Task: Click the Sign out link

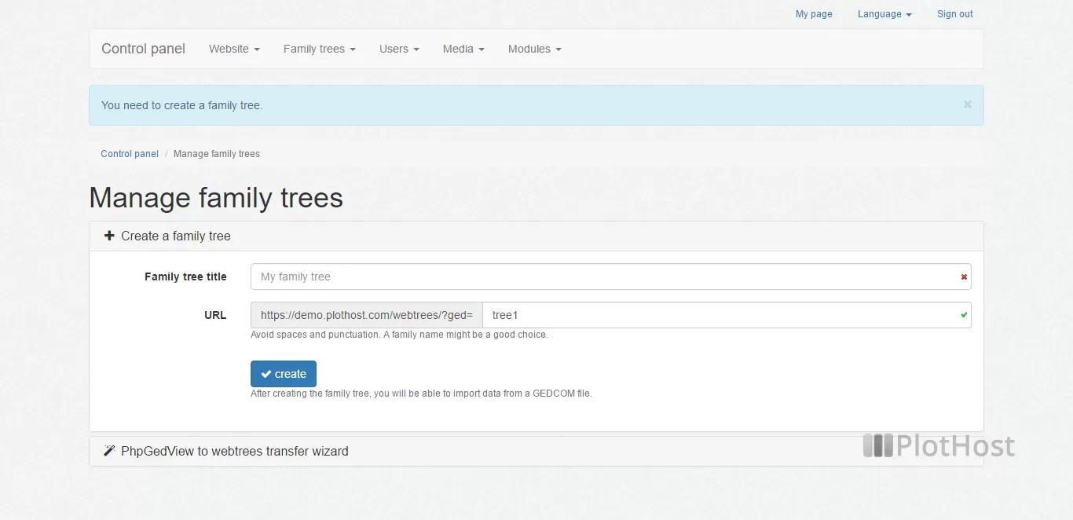Action: tap(954, 13)
